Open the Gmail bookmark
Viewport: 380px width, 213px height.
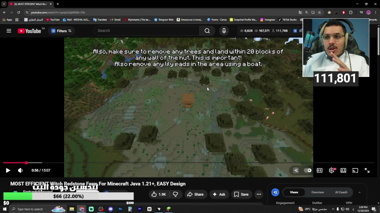(115, 20)
